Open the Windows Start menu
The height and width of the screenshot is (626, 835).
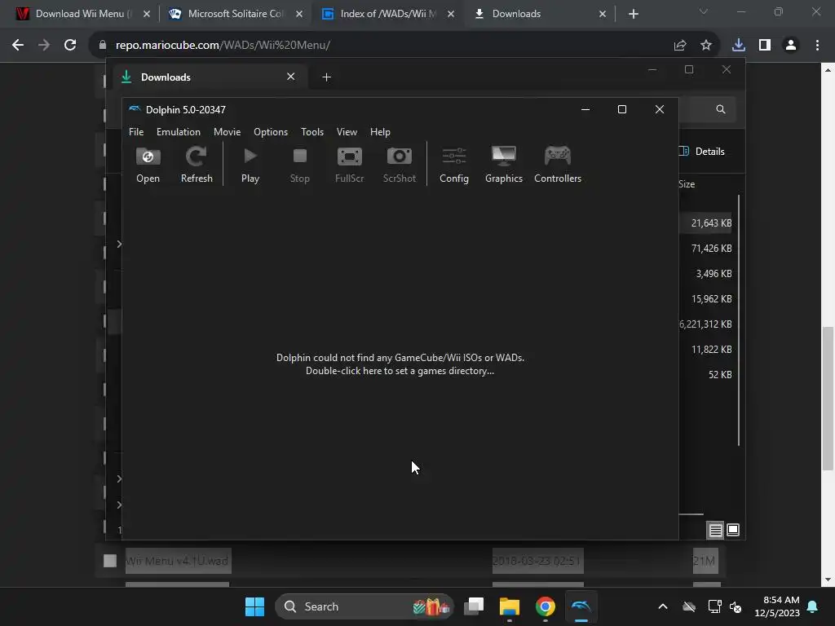tap(254, 606)
